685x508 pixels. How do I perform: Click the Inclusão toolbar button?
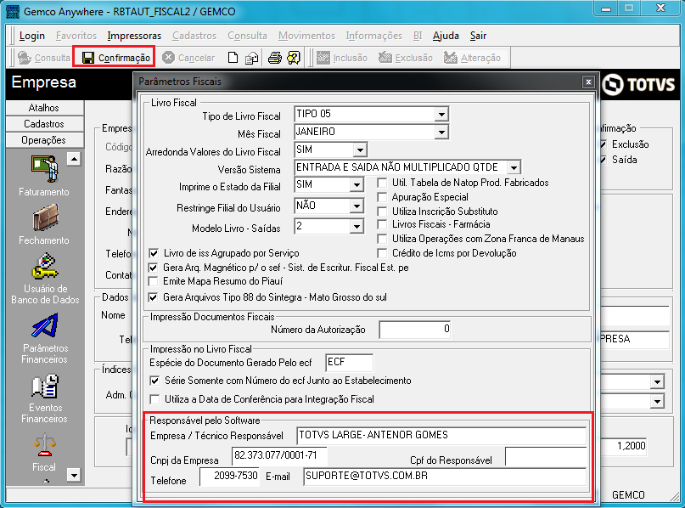[341, 58]
